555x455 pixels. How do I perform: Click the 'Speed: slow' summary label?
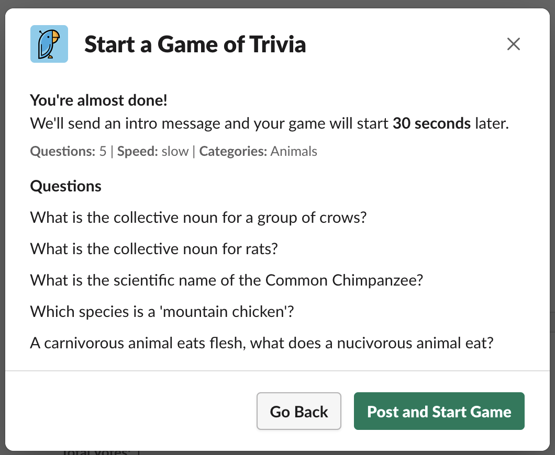tap(153, 151)
